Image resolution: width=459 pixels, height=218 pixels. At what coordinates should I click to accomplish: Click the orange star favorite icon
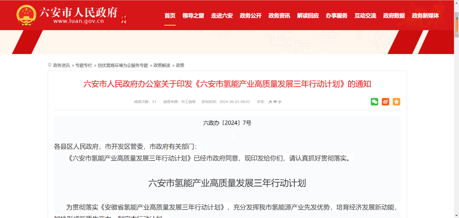pos(397,102)
